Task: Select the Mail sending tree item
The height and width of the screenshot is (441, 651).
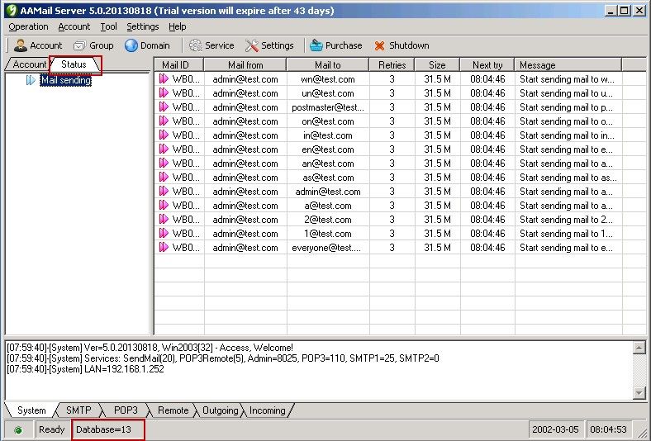Action: click(66, 80)
